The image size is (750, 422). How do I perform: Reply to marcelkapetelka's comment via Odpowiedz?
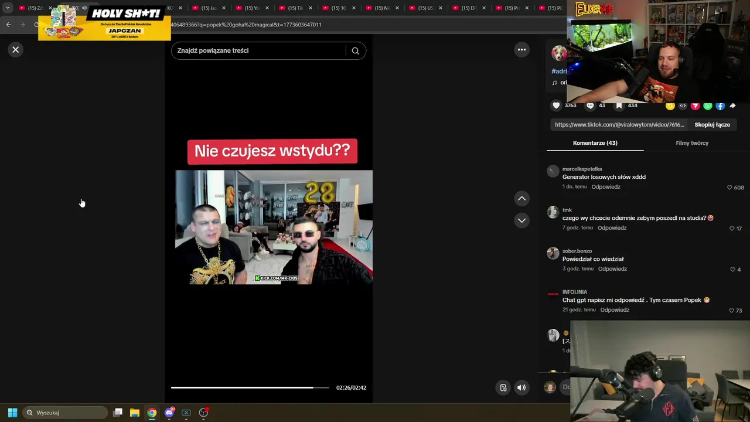tap(606, 187)
